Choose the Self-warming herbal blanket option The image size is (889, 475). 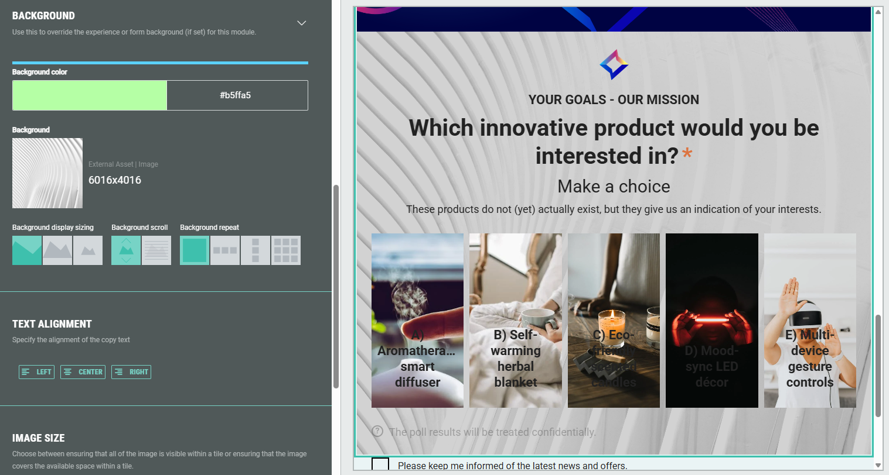coord(515,321)
